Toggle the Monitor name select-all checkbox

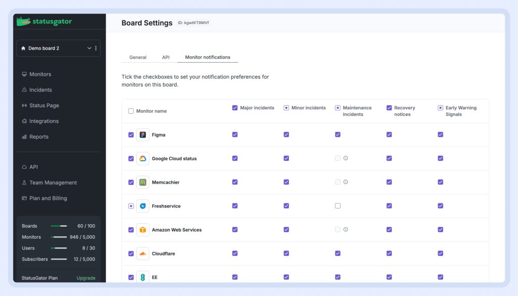131,111
